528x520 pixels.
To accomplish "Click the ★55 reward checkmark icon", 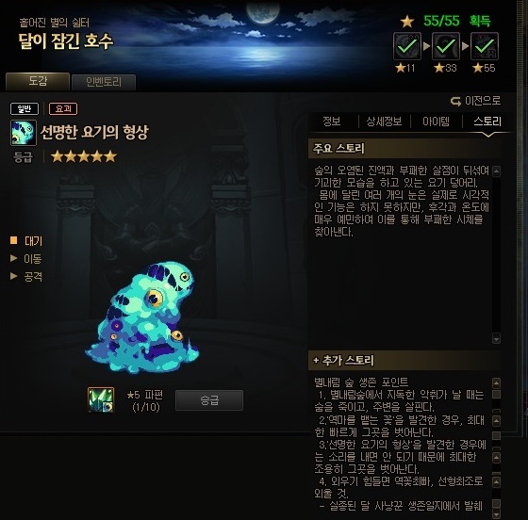I will point(485,46).
